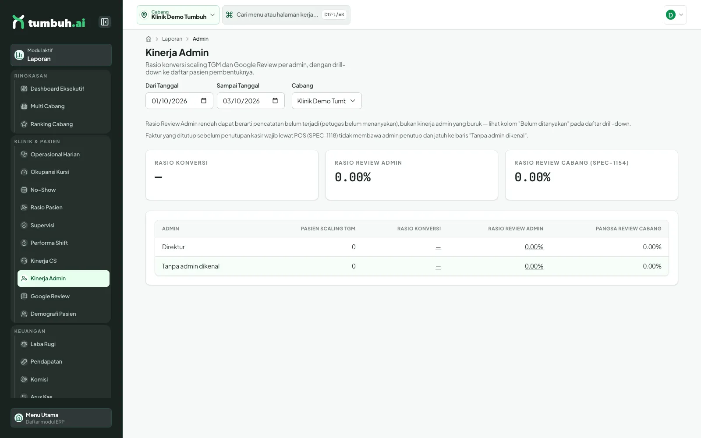Click the Laba Rugi scale icon
Viewport: 701px width, 438px height.
tap(24, 344)
